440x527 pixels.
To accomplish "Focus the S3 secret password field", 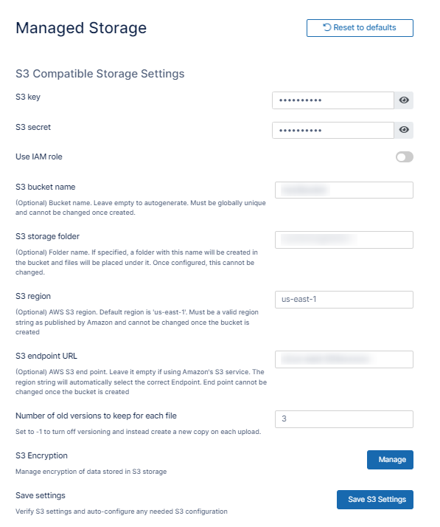I will click(x=333, y=130).
